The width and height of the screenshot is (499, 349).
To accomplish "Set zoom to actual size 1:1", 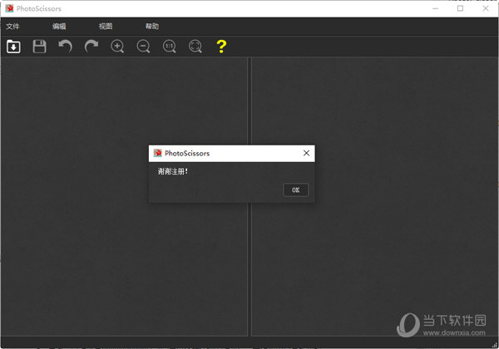I will point(170,47).
